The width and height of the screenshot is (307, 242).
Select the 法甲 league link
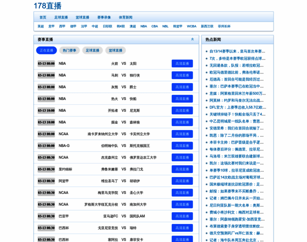(x=84, y=26)
